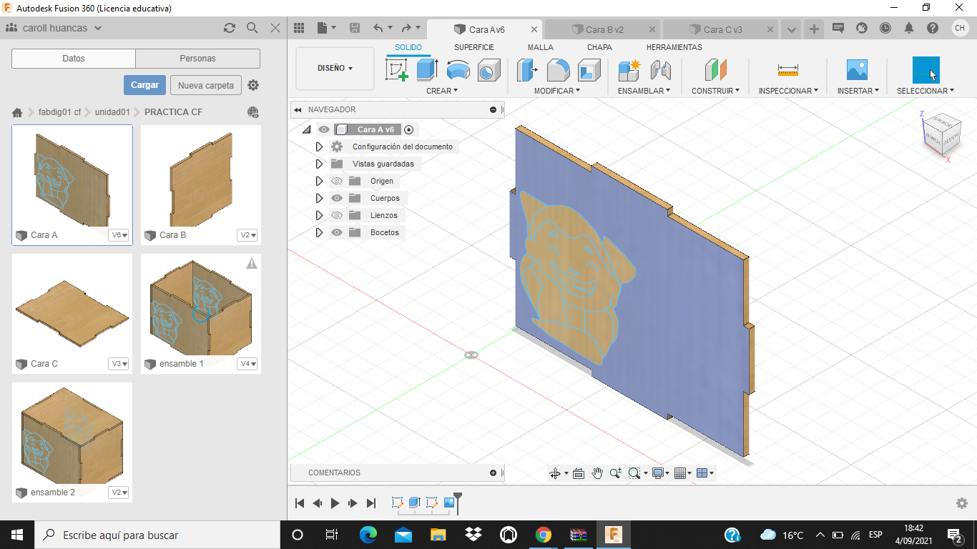Open the INSPECCIONAR dropdown menu
Viewport: 977px width, 549px height.
(x=789, y=91)
